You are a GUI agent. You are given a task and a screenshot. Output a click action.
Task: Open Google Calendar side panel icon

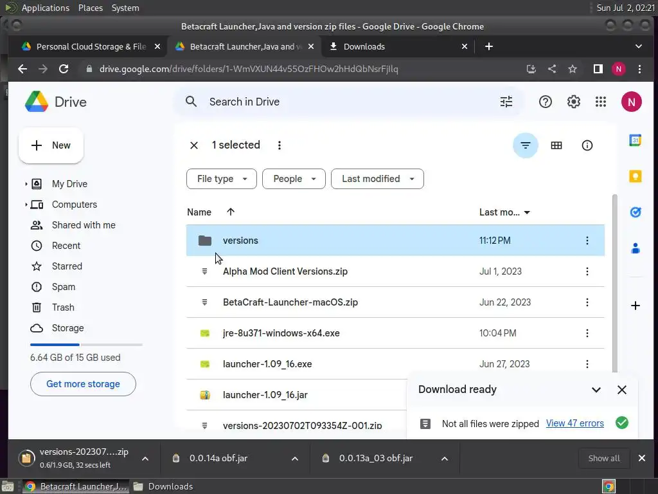636,140
